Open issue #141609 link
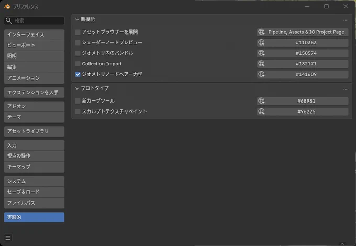Screen dimensions: 356x246 tap(303, 74)
